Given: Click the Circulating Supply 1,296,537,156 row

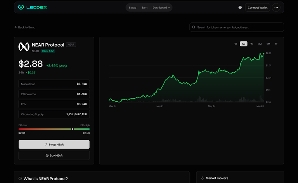Looking at the screenshot, I should pyautogui.click(x=54, y=114).
